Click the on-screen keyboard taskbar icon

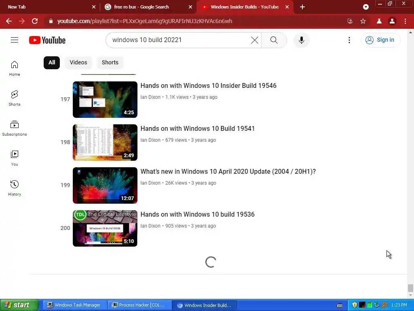tap(340, 305)
